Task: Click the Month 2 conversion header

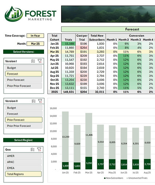Action: point(124,40)
